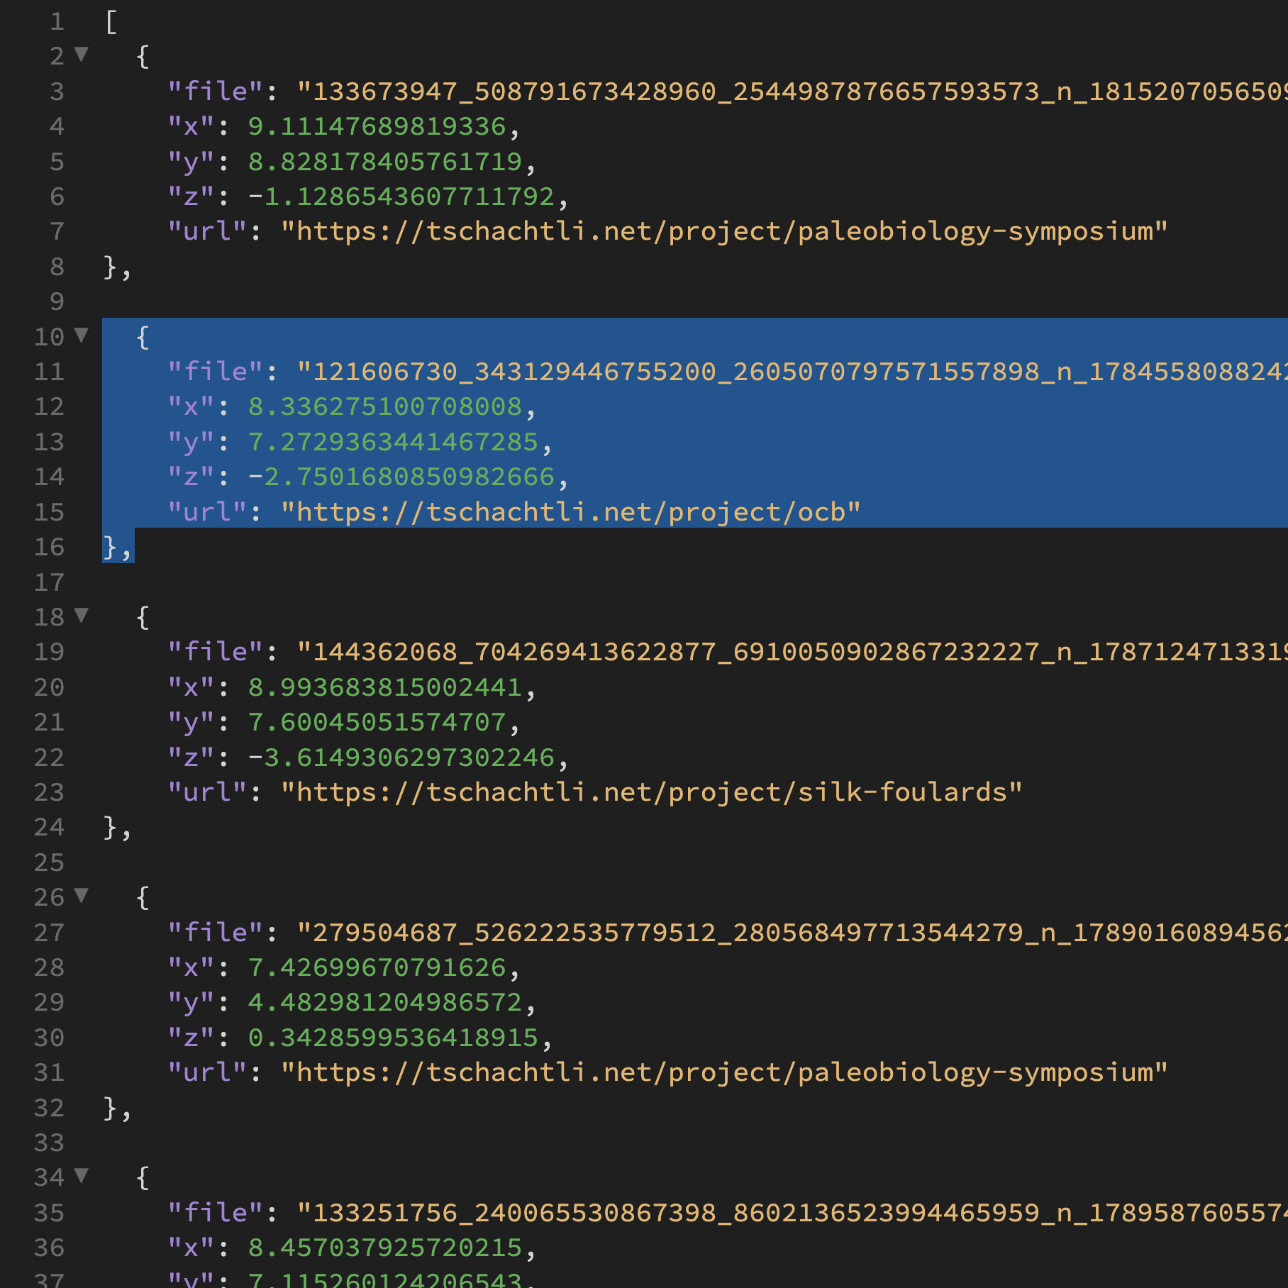Collapse the object beginning at line 34

click(82, 1177)
